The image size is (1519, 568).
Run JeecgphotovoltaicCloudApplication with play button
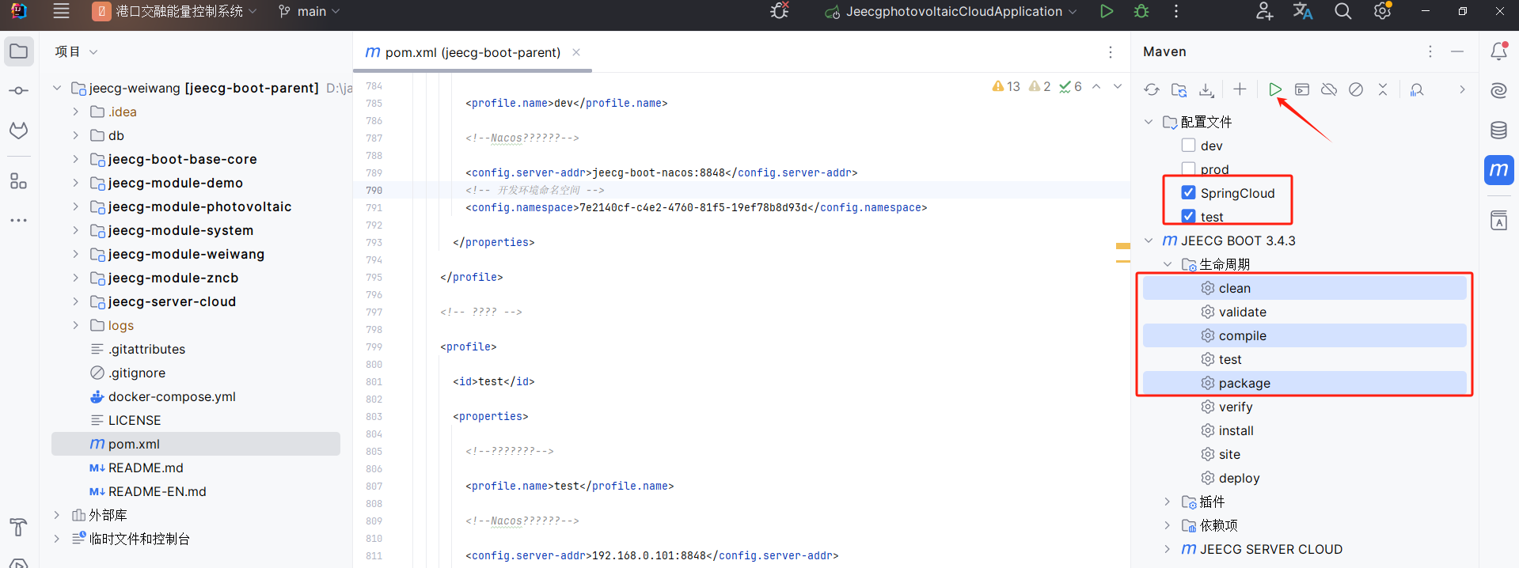coord(1107,11)
